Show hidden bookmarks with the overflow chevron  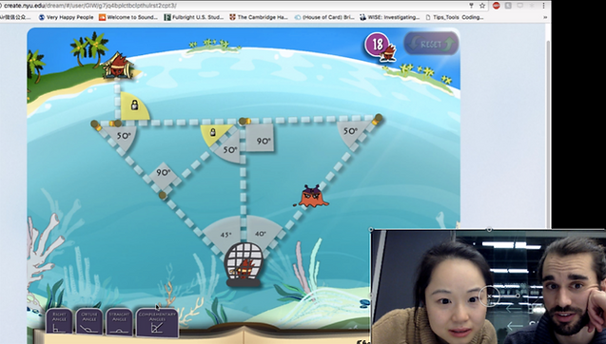pos(545,17)
